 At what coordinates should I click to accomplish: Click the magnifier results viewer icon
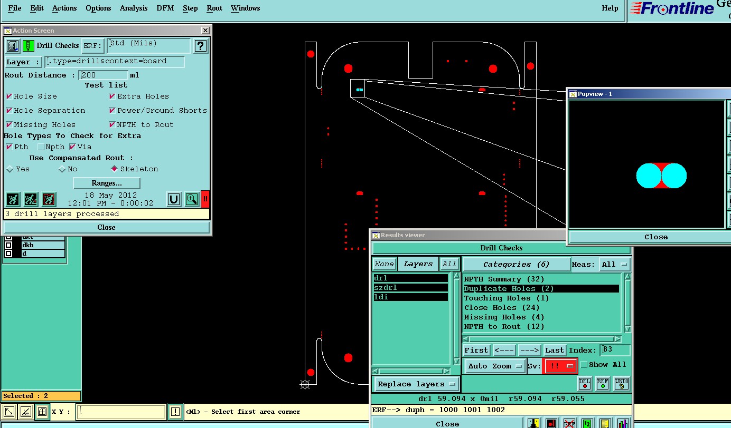(191, 199)
